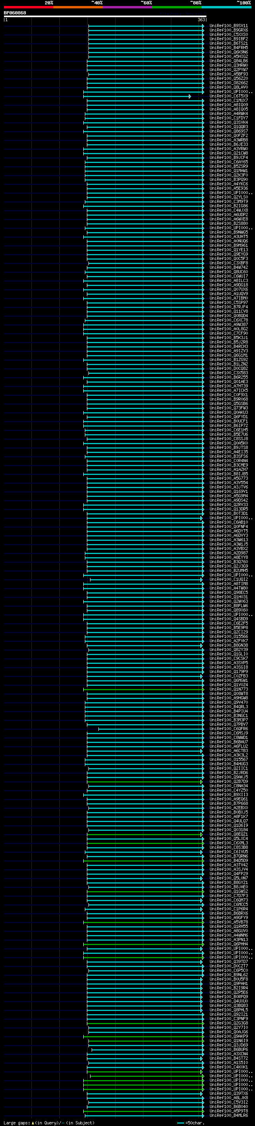
Task: Select hit label UniRef100_B6TS21
Action: (228, 43)
